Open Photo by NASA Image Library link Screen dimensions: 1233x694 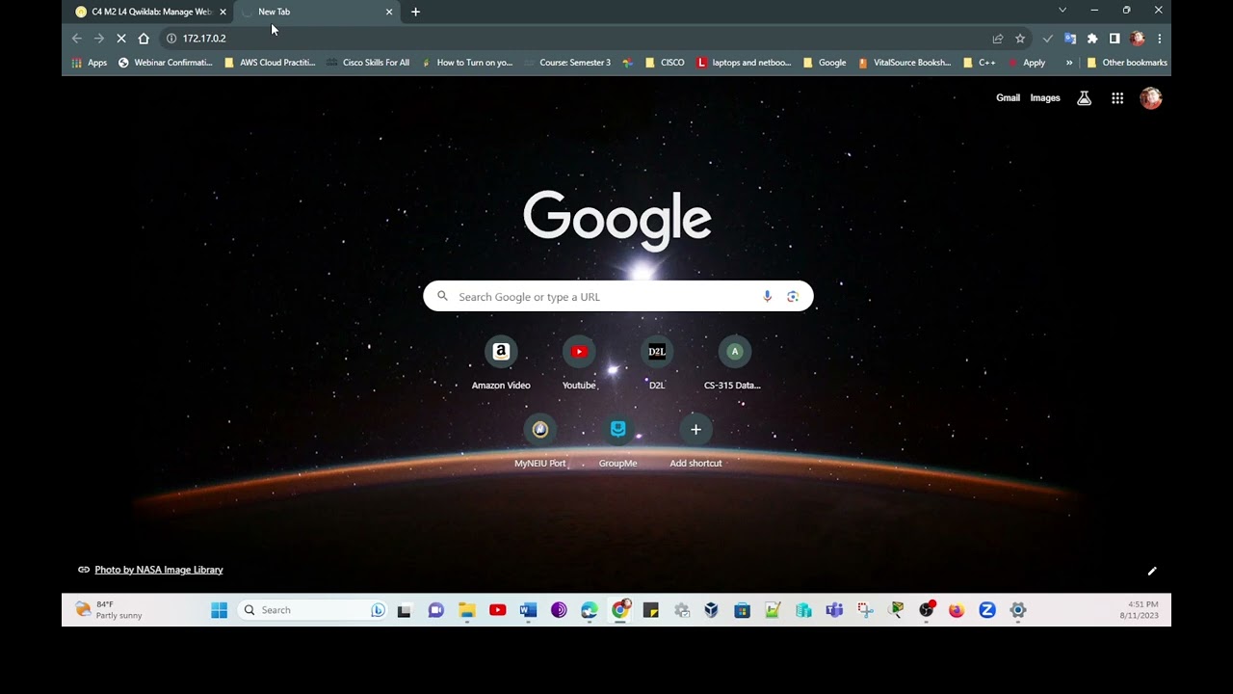159,570
